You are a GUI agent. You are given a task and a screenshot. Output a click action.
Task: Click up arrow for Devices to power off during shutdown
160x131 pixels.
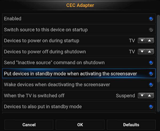click(x=150, y=52)
